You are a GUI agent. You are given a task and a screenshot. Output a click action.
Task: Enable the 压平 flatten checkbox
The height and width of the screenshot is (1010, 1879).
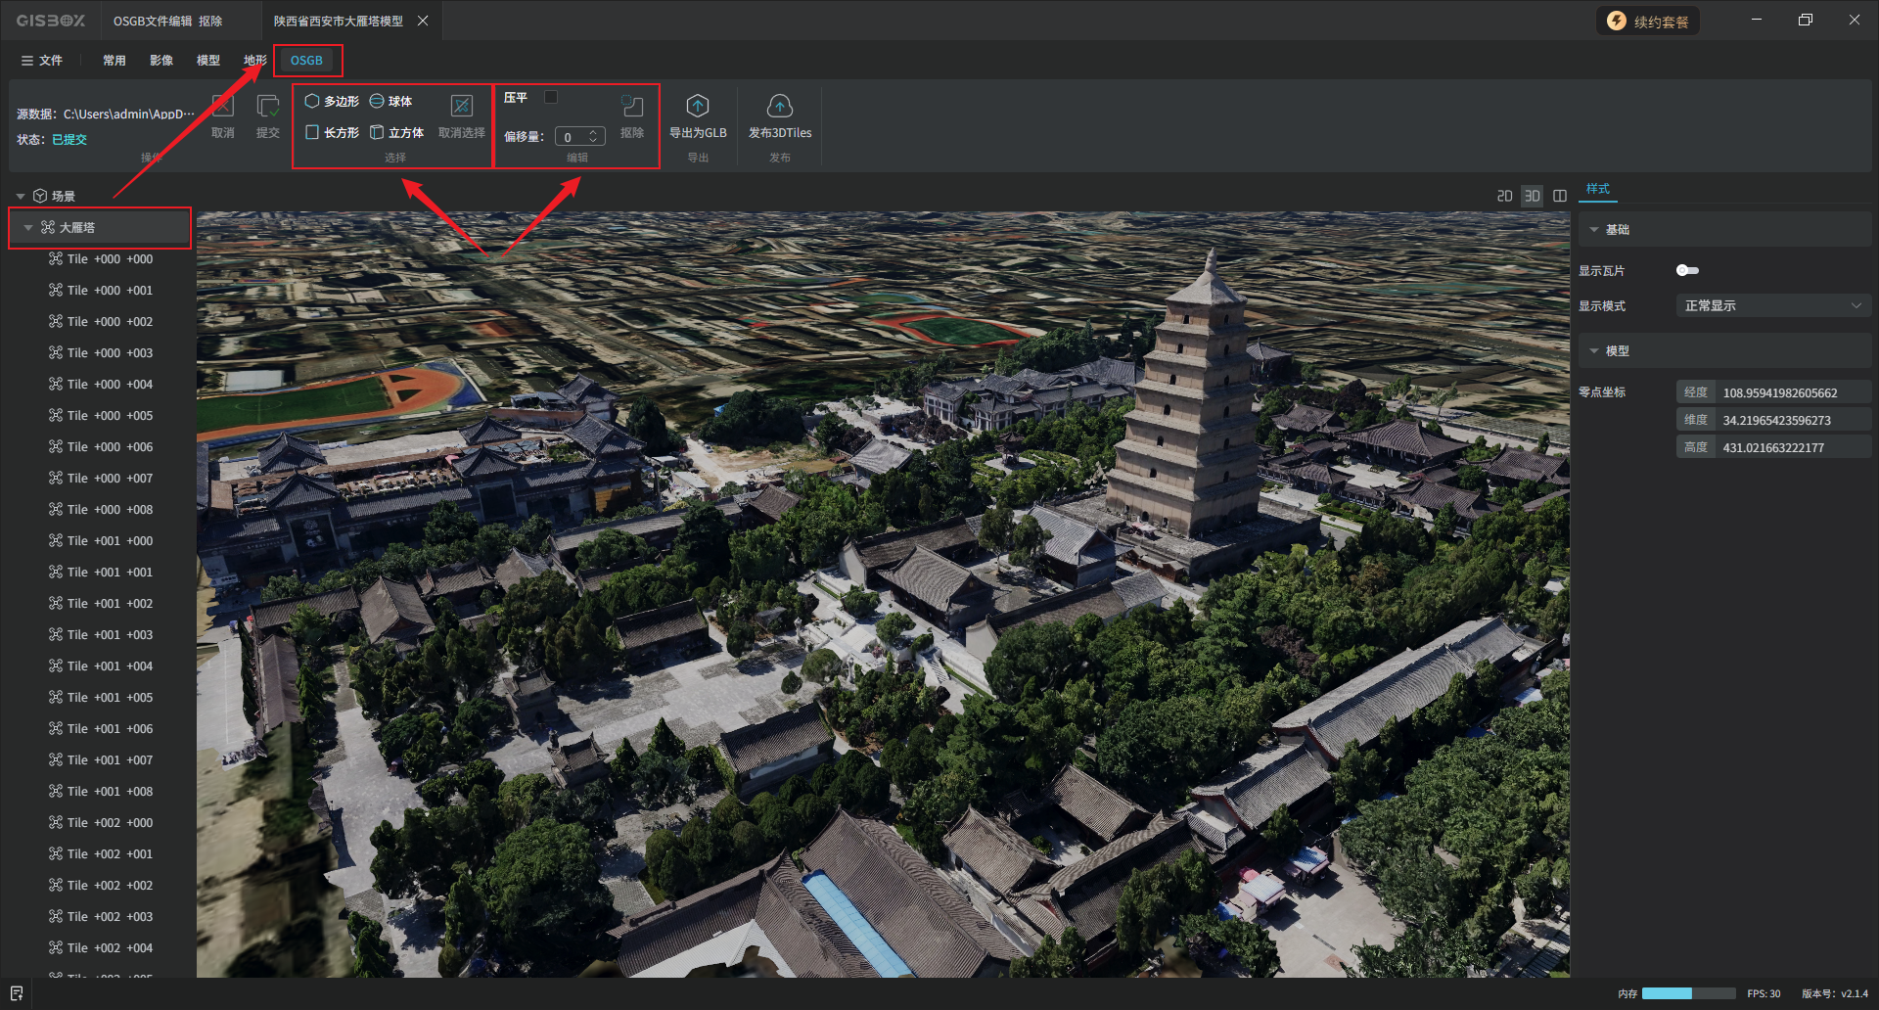click(x=551, y=97)
